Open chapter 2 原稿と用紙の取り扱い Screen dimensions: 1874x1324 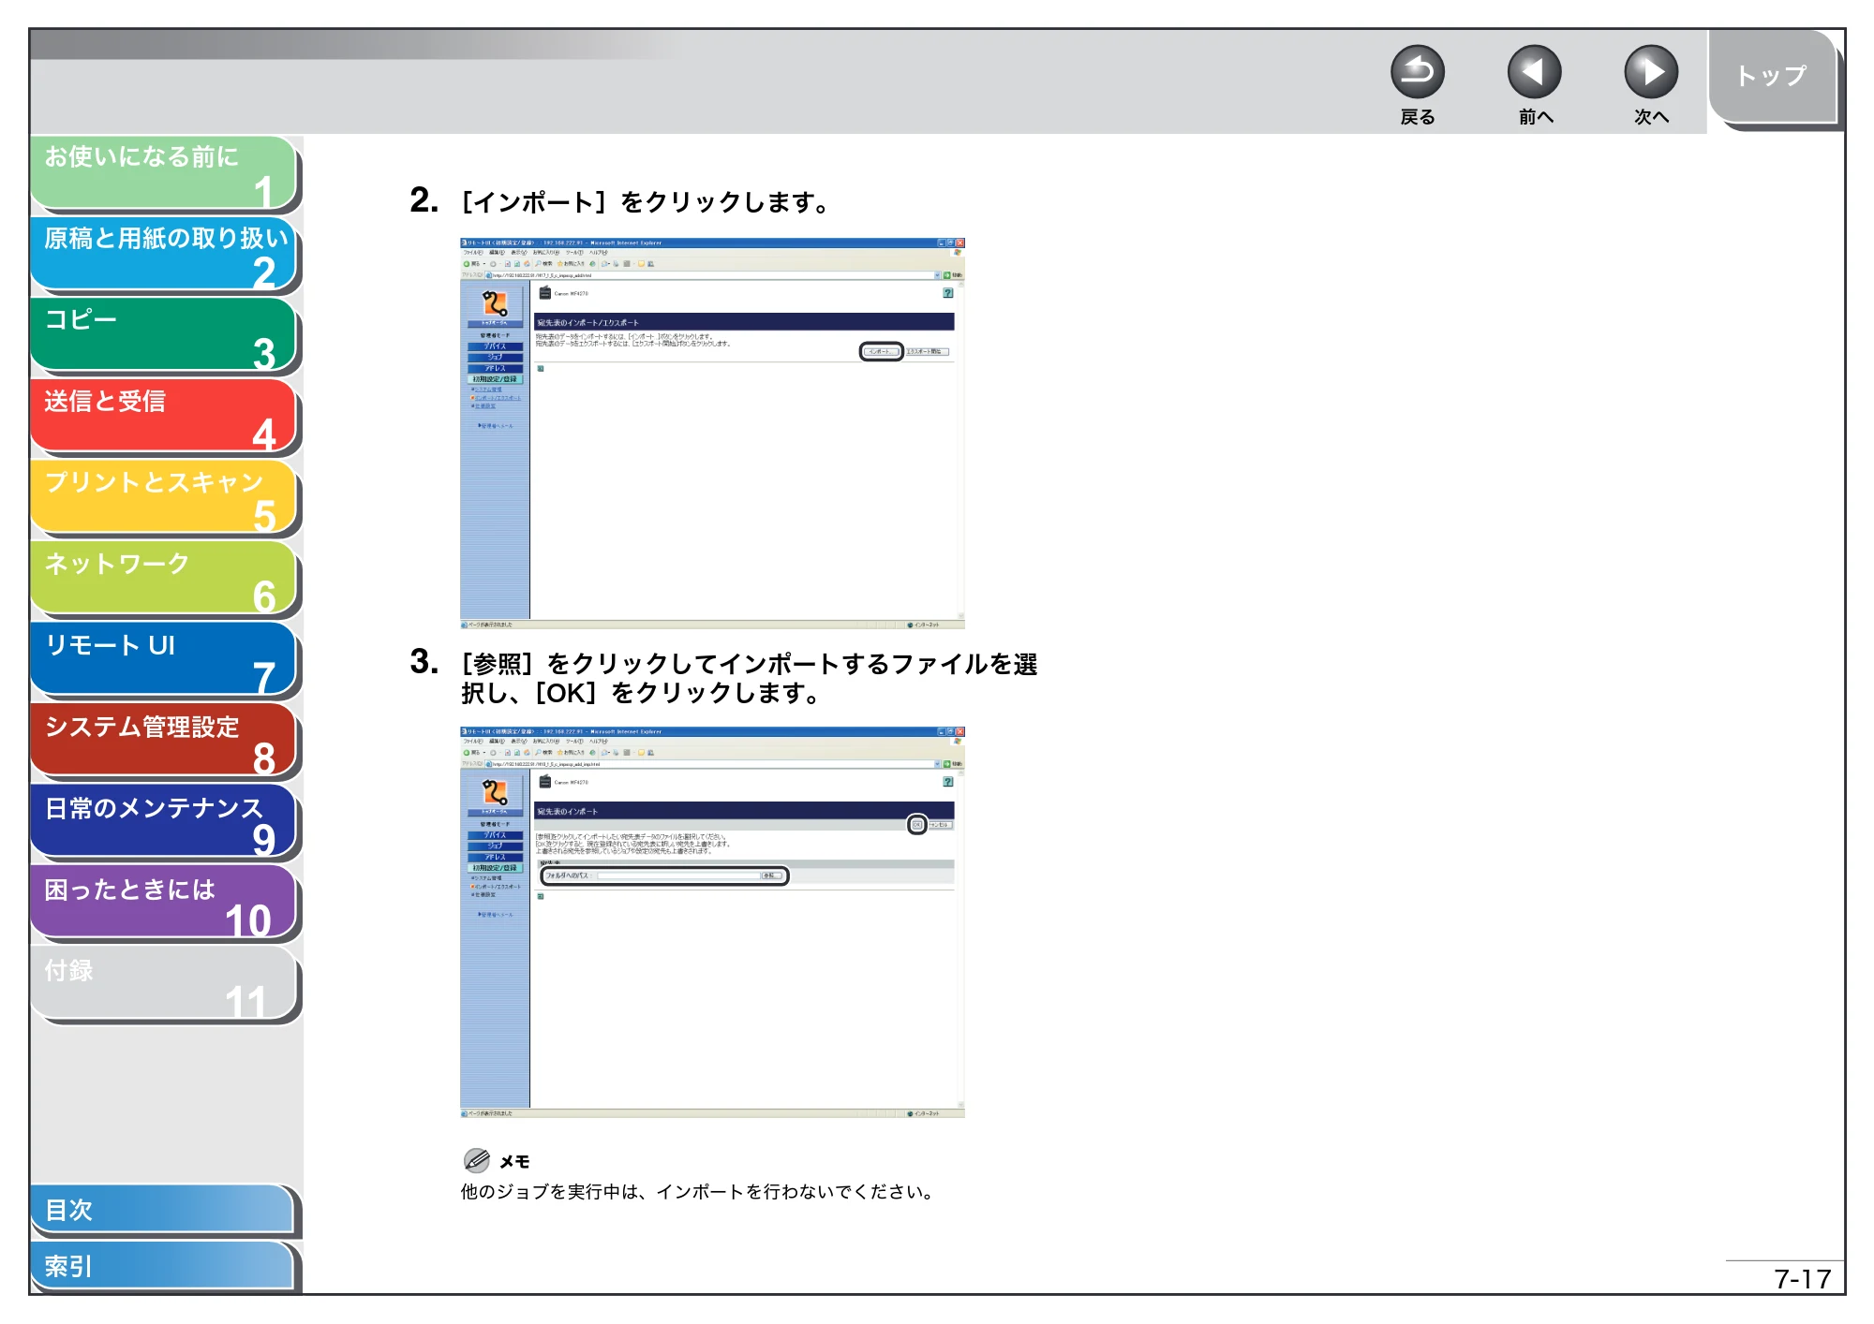pos(164,254)
